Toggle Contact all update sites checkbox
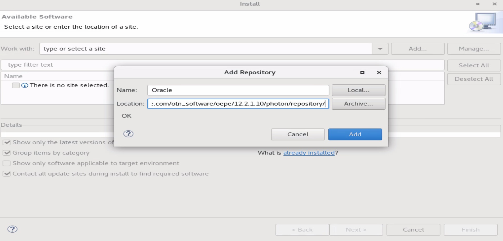 coord(7,174)
